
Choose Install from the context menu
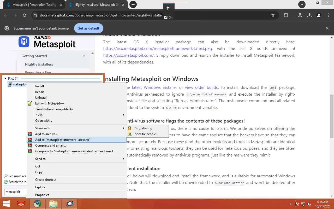coord(77,86)
